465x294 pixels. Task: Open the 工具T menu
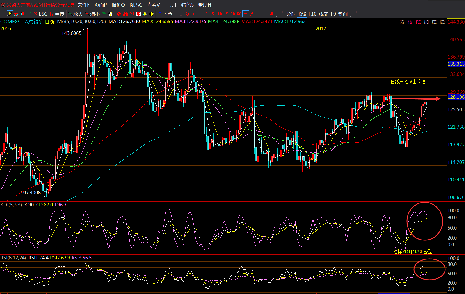click(x=170, y=5)
